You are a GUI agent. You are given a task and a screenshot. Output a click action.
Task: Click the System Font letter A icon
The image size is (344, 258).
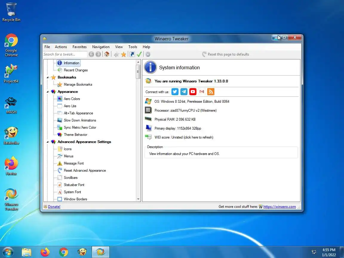(60, 192)
